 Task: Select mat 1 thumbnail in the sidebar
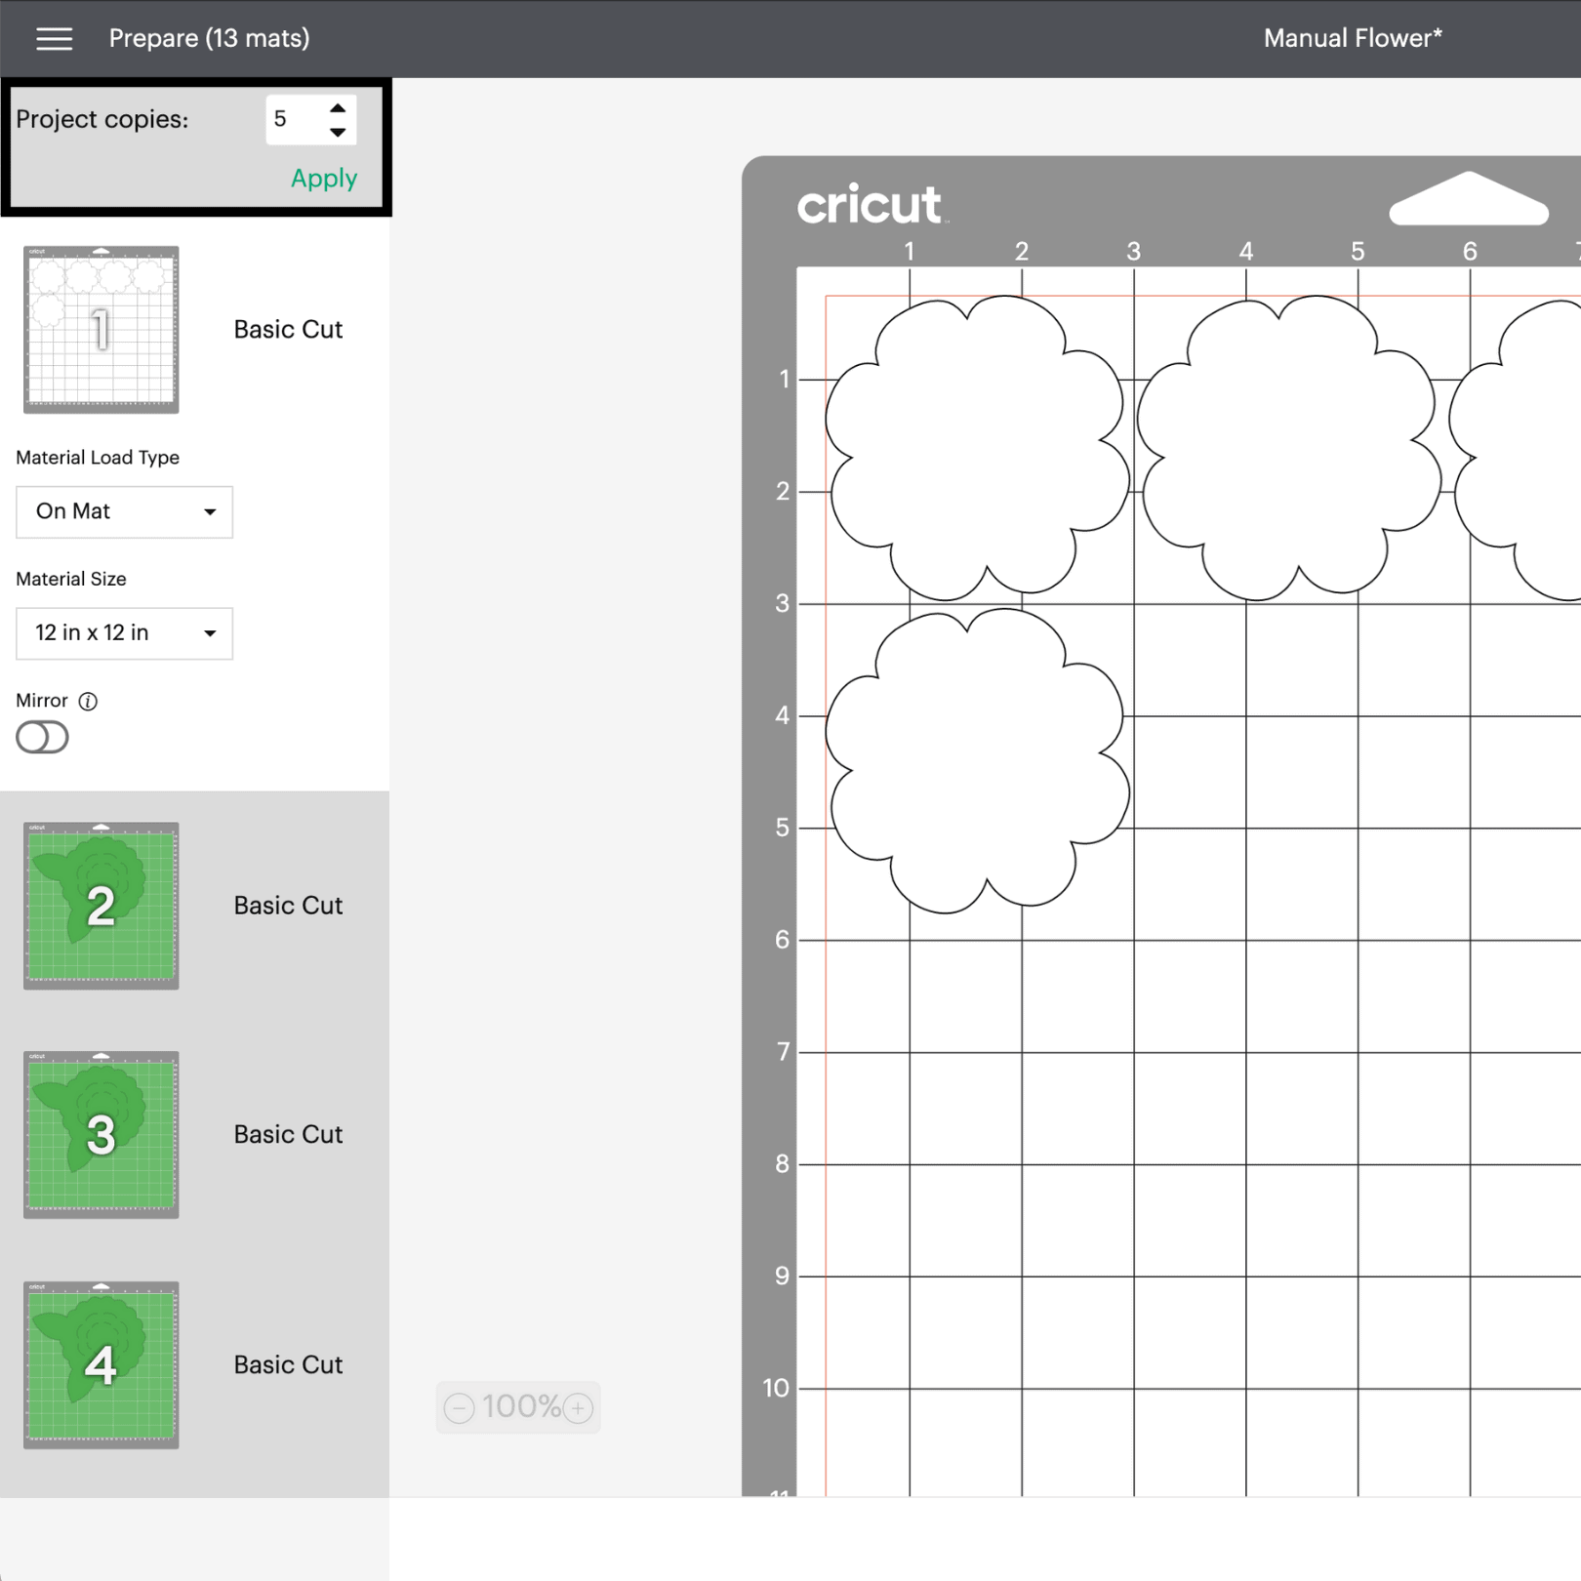coord(101,330)
